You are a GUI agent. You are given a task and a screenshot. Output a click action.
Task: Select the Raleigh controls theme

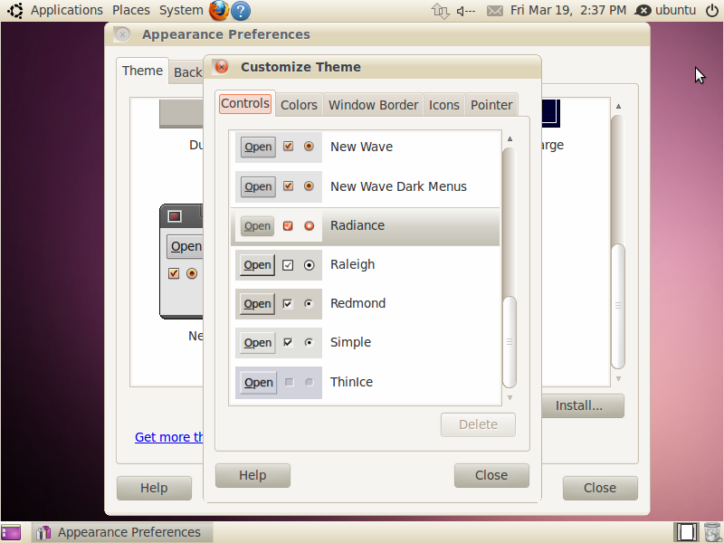(366, 265)
